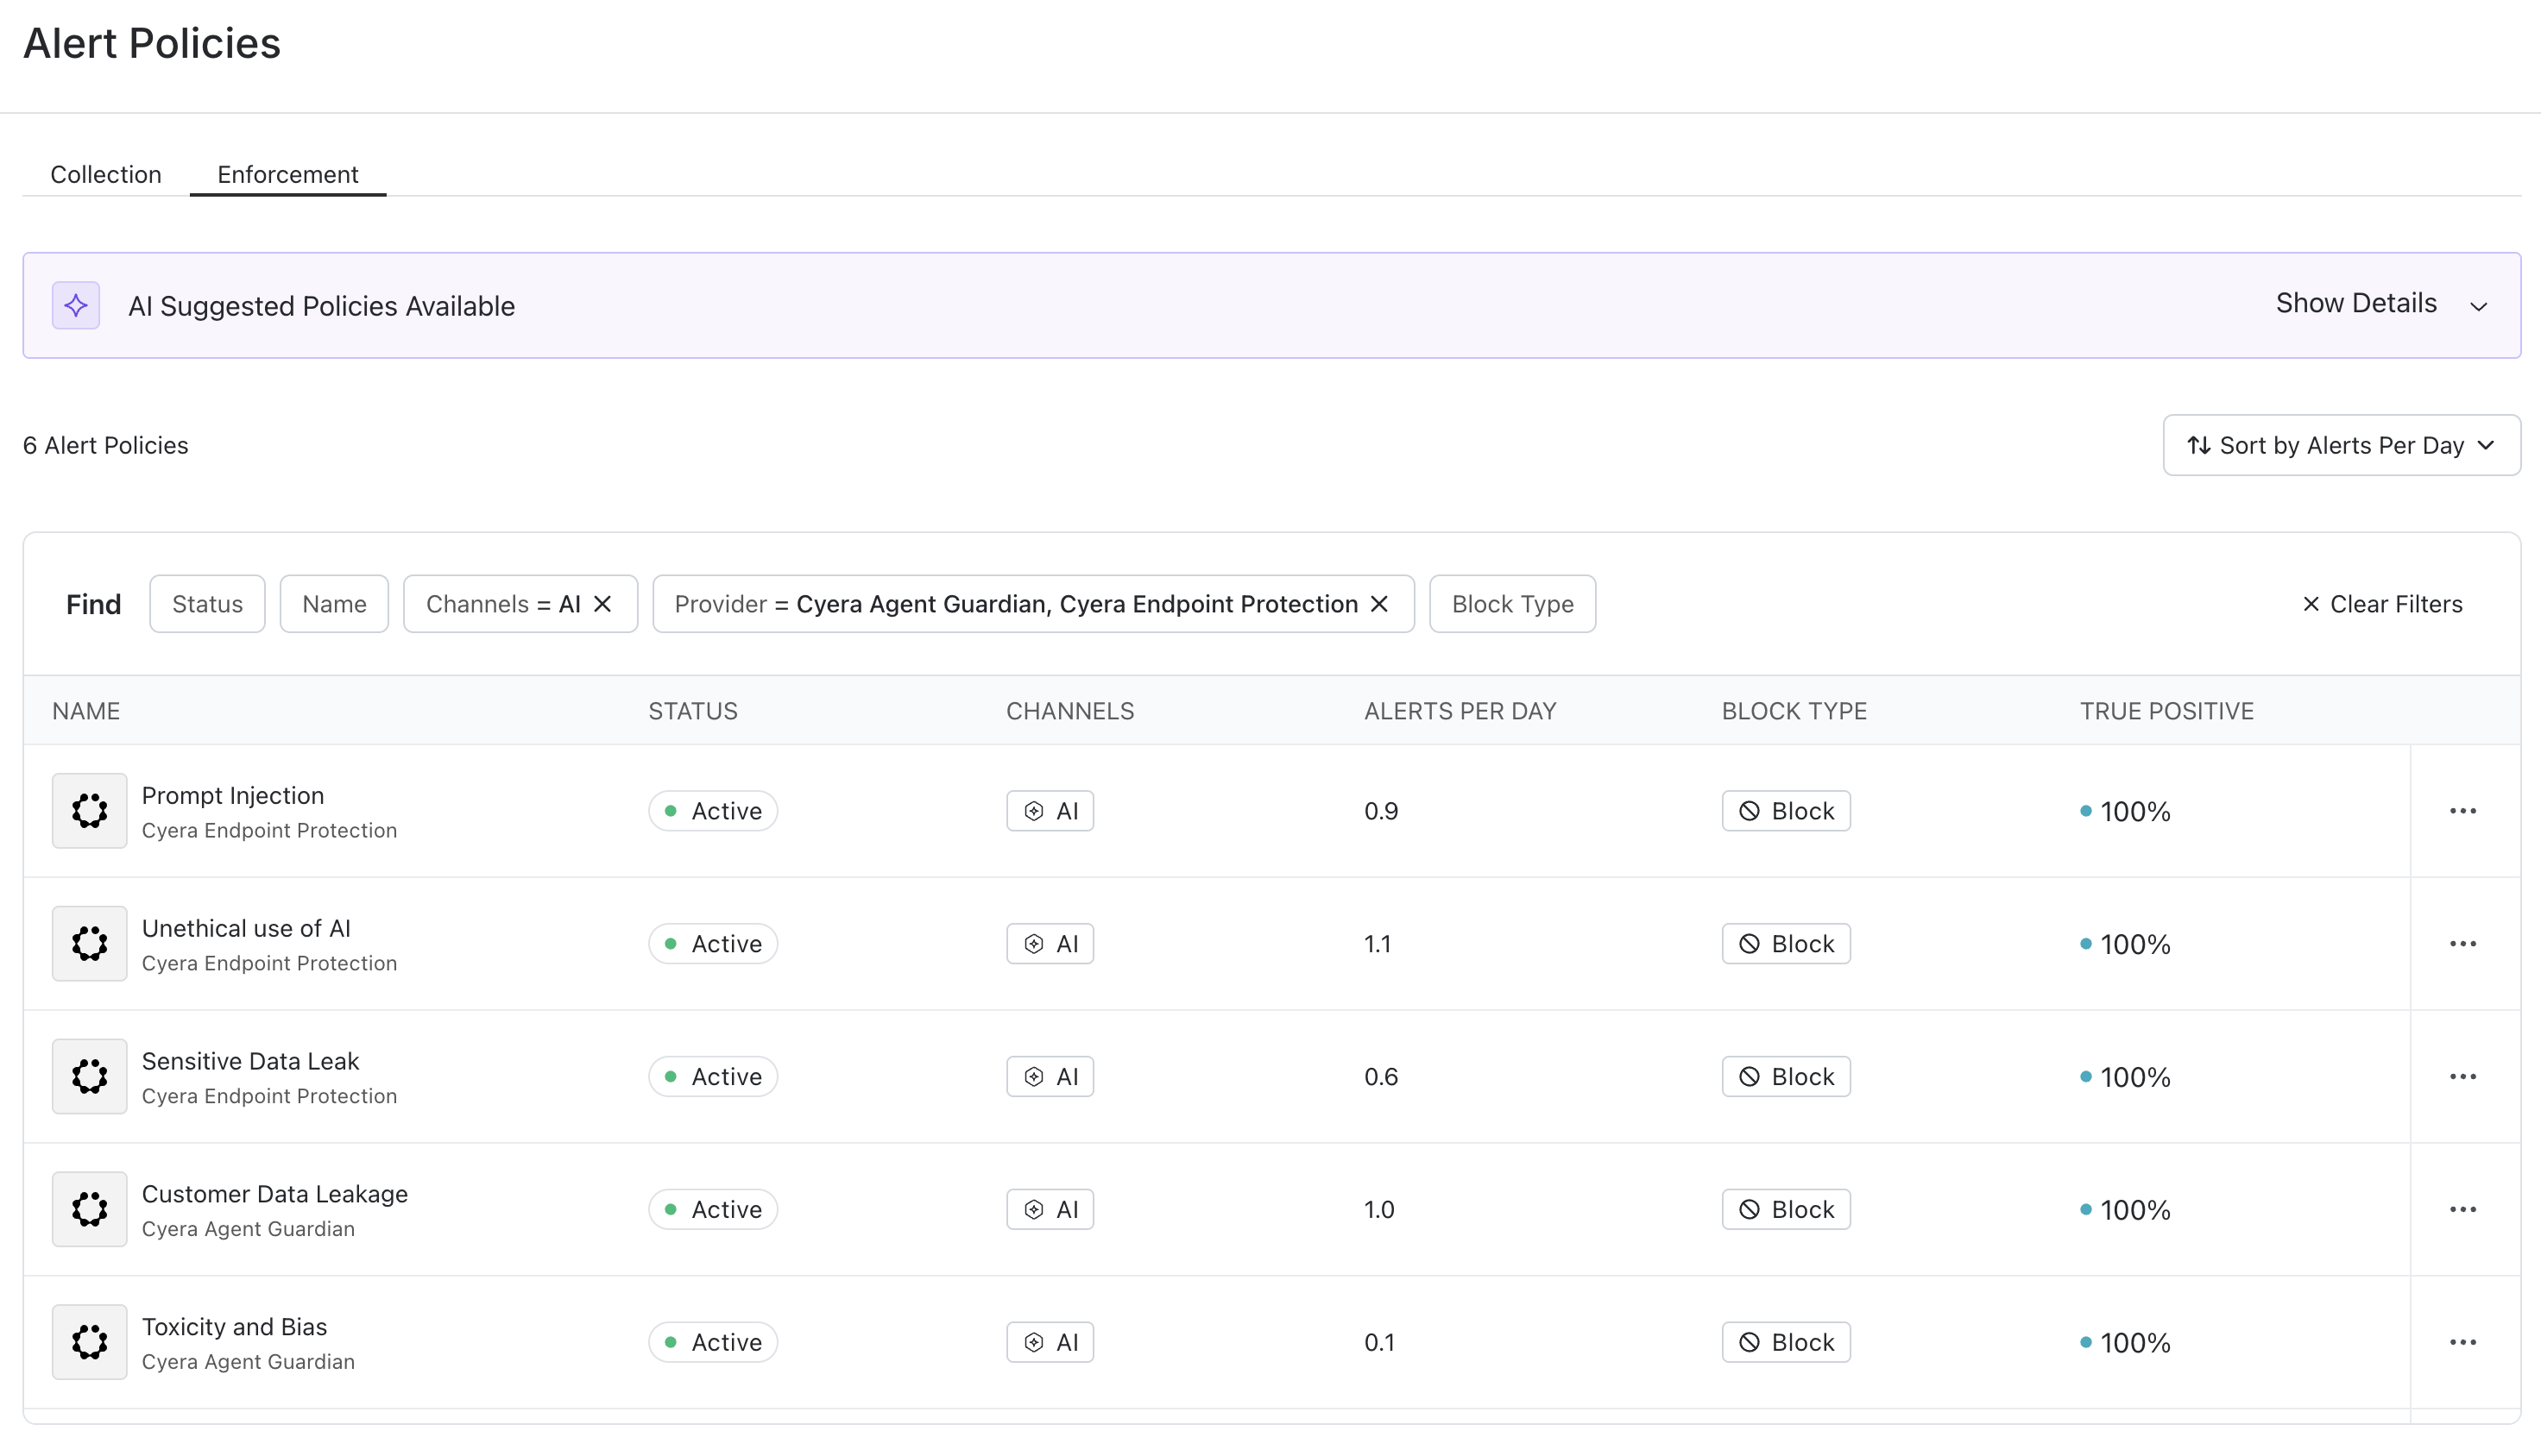Viewport: 2541px width, 1456px height.
Task: Expand Show Details for AI suggested policies
Action: [2382, 304]
